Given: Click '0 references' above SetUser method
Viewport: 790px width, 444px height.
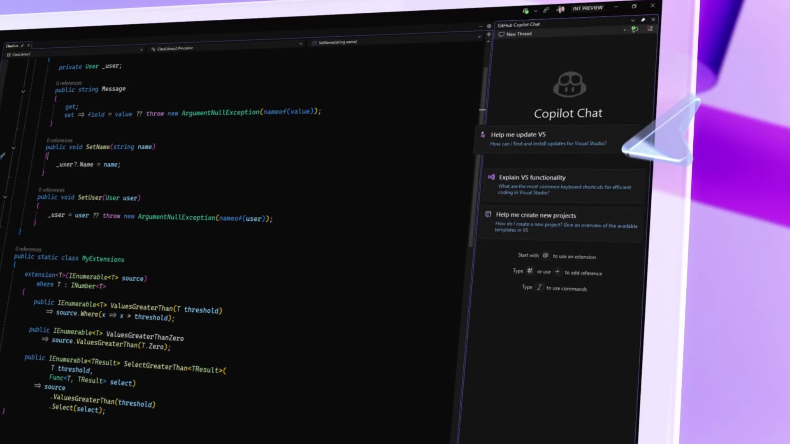Looking at the screenshot, I should tap(51, 190).
